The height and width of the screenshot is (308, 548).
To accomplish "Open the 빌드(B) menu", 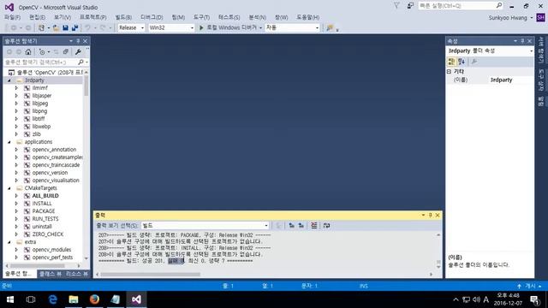I will pos(123,17).
